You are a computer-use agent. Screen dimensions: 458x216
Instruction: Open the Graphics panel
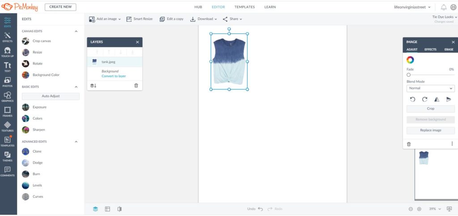point(8,97)
